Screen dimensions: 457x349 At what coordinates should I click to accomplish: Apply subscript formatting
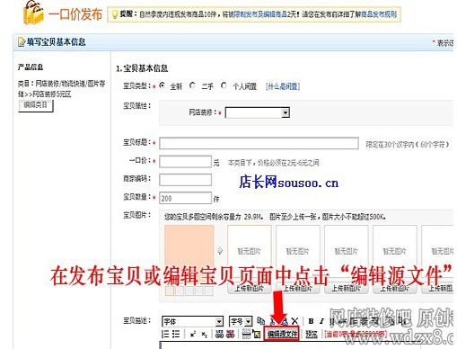point(204,334)
